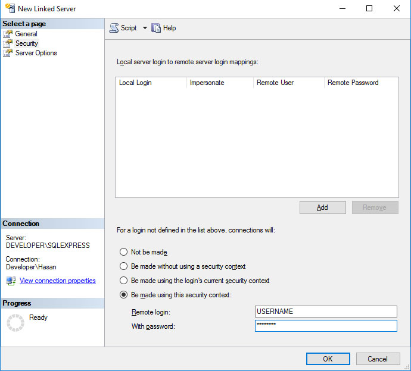
Task: Open View connection properties link
Action: coord(57,281)
